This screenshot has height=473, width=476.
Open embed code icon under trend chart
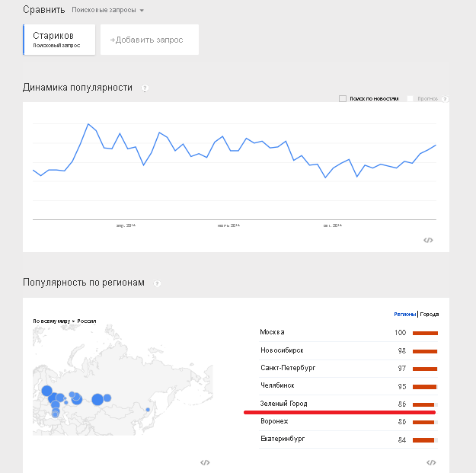(428, 240)
